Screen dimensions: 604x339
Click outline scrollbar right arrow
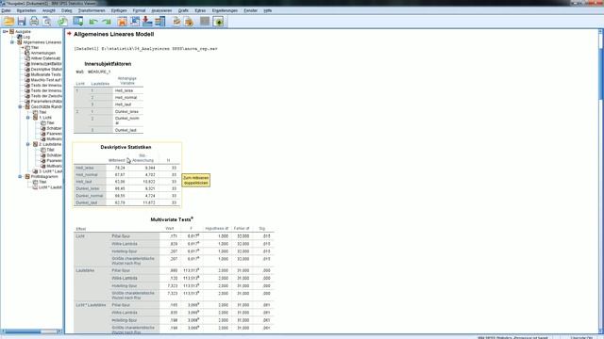(59, 331)
